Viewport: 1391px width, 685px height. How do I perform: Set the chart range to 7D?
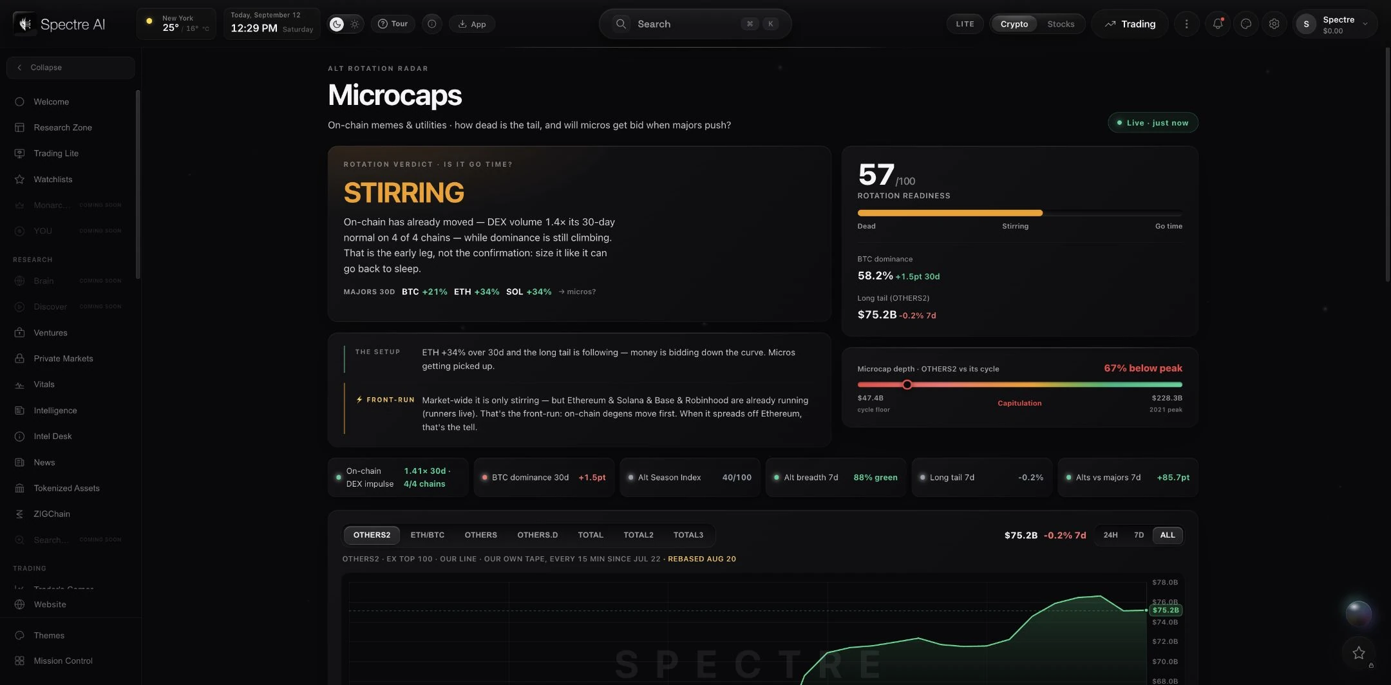[x=1139, y=535]
